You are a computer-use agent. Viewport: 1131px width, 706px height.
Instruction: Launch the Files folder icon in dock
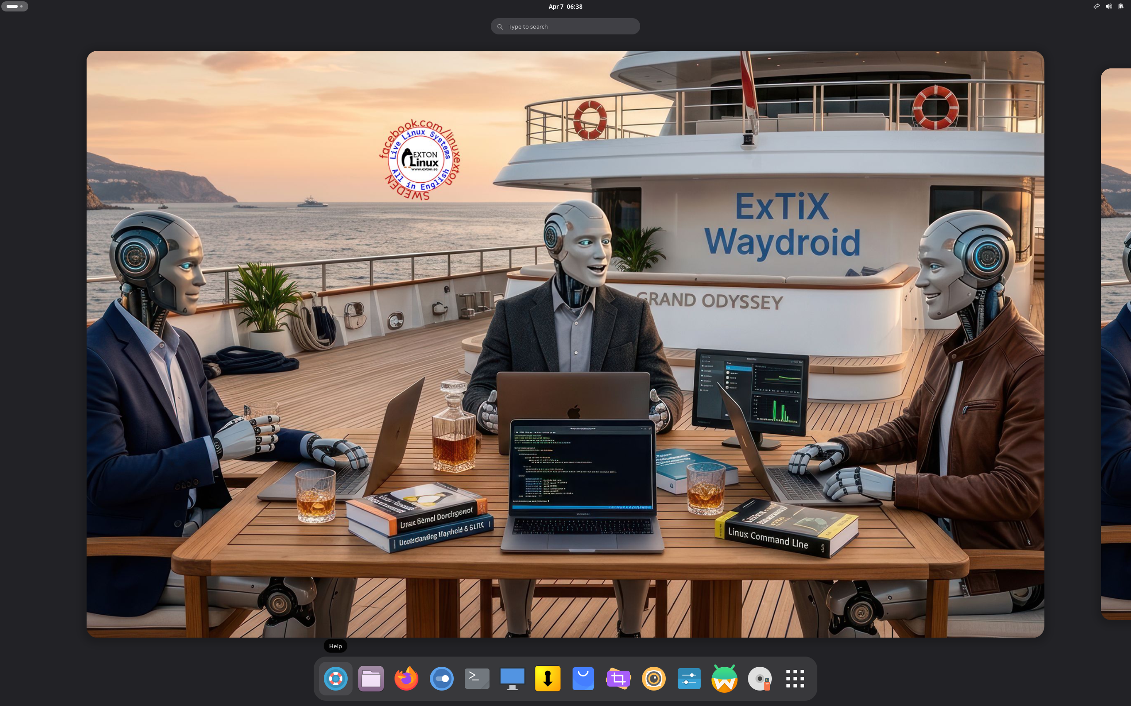(x=371, y=679)
